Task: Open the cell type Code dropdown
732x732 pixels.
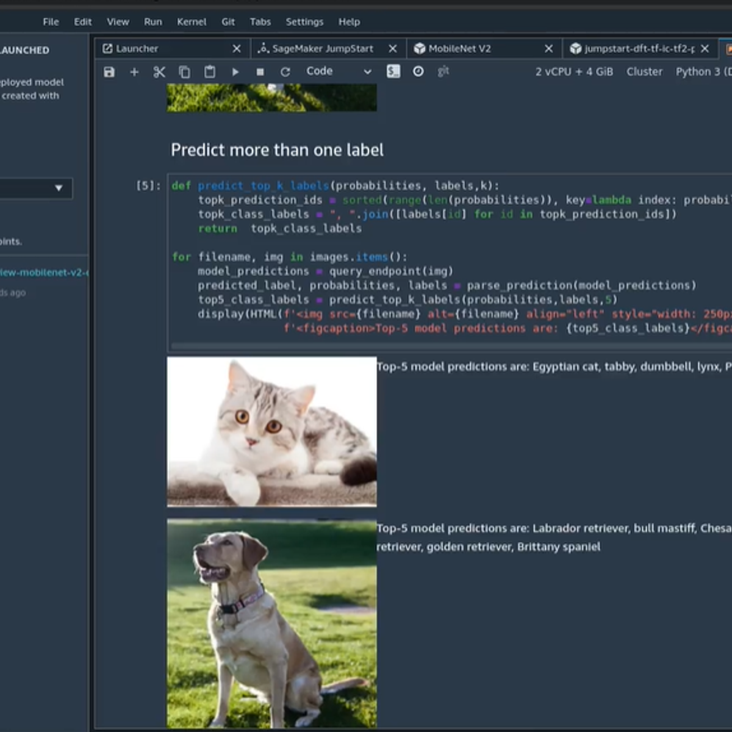Action: tap(339, 71)
